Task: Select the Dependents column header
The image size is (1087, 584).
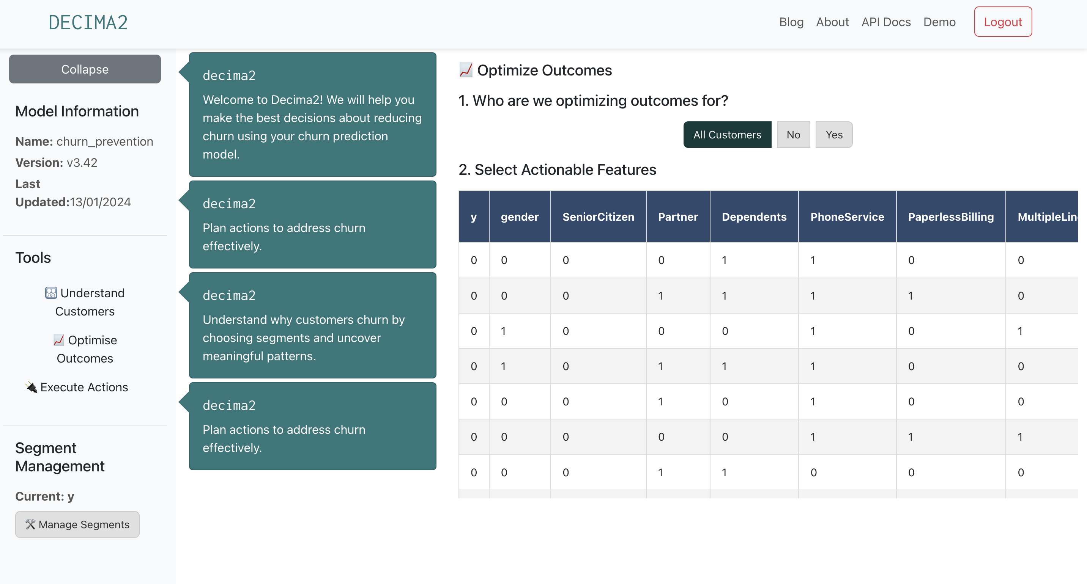Action: (x=754, y=217)
